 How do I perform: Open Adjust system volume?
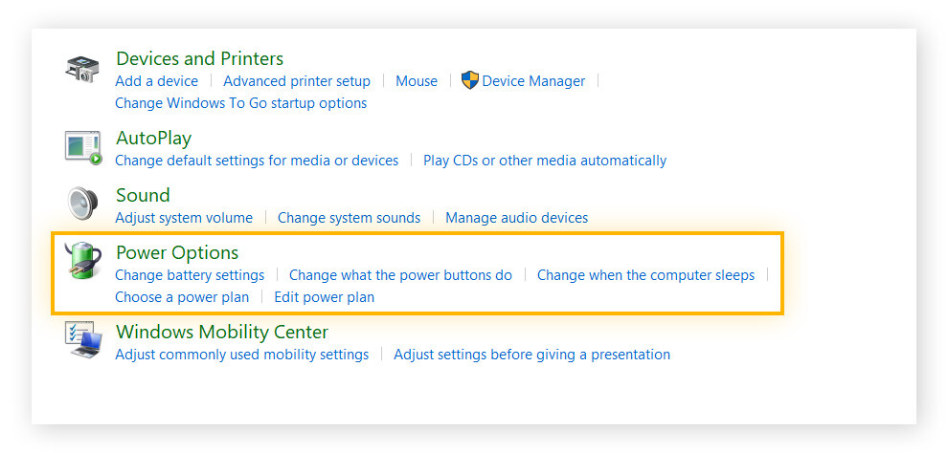(x=184, y=218)
